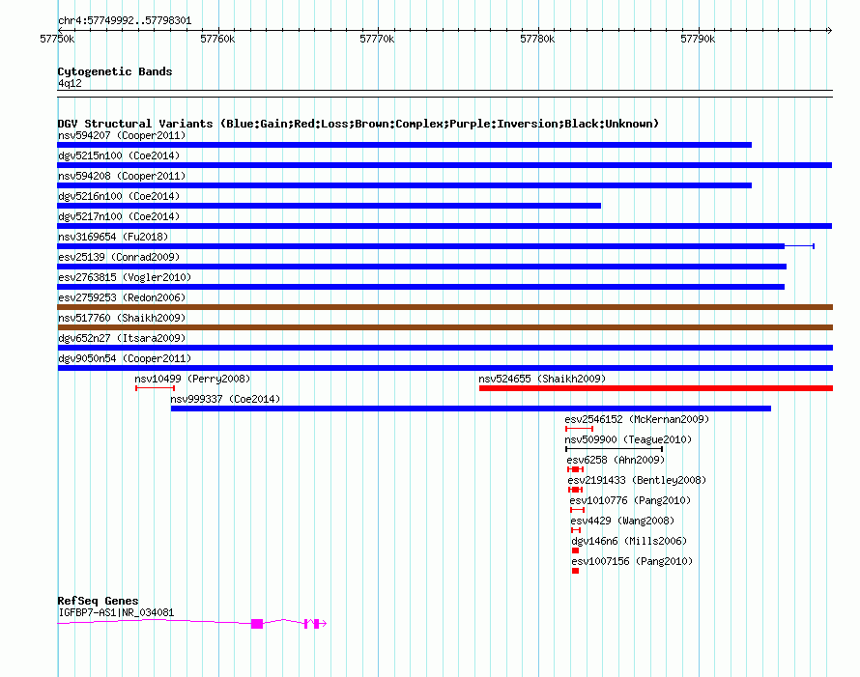The image size is (860, 677).
Task: Click the black nsv509900 unknown-type marker
Action: click(615, 449)
